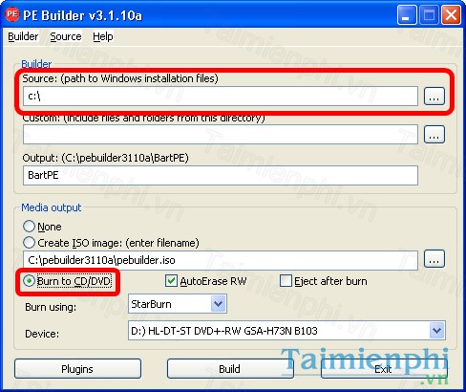Select the None media output option
The image size is (466, 392).
[29, 227]
